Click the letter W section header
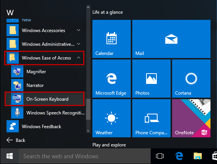 click(10, 13)
